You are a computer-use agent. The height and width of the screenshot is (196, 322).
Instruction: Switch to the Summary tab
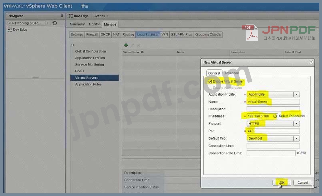coord(77,24)
